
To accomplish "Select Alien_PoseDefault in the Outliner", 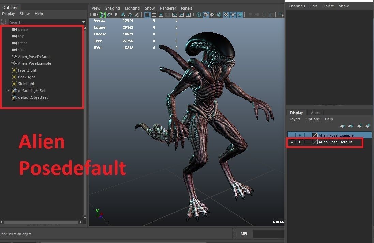I will 34,57.
